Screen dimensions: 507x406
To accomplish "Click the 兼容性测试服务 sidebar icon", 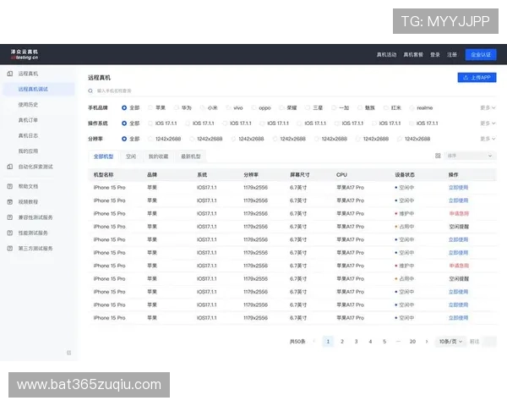I will point(9,217).
